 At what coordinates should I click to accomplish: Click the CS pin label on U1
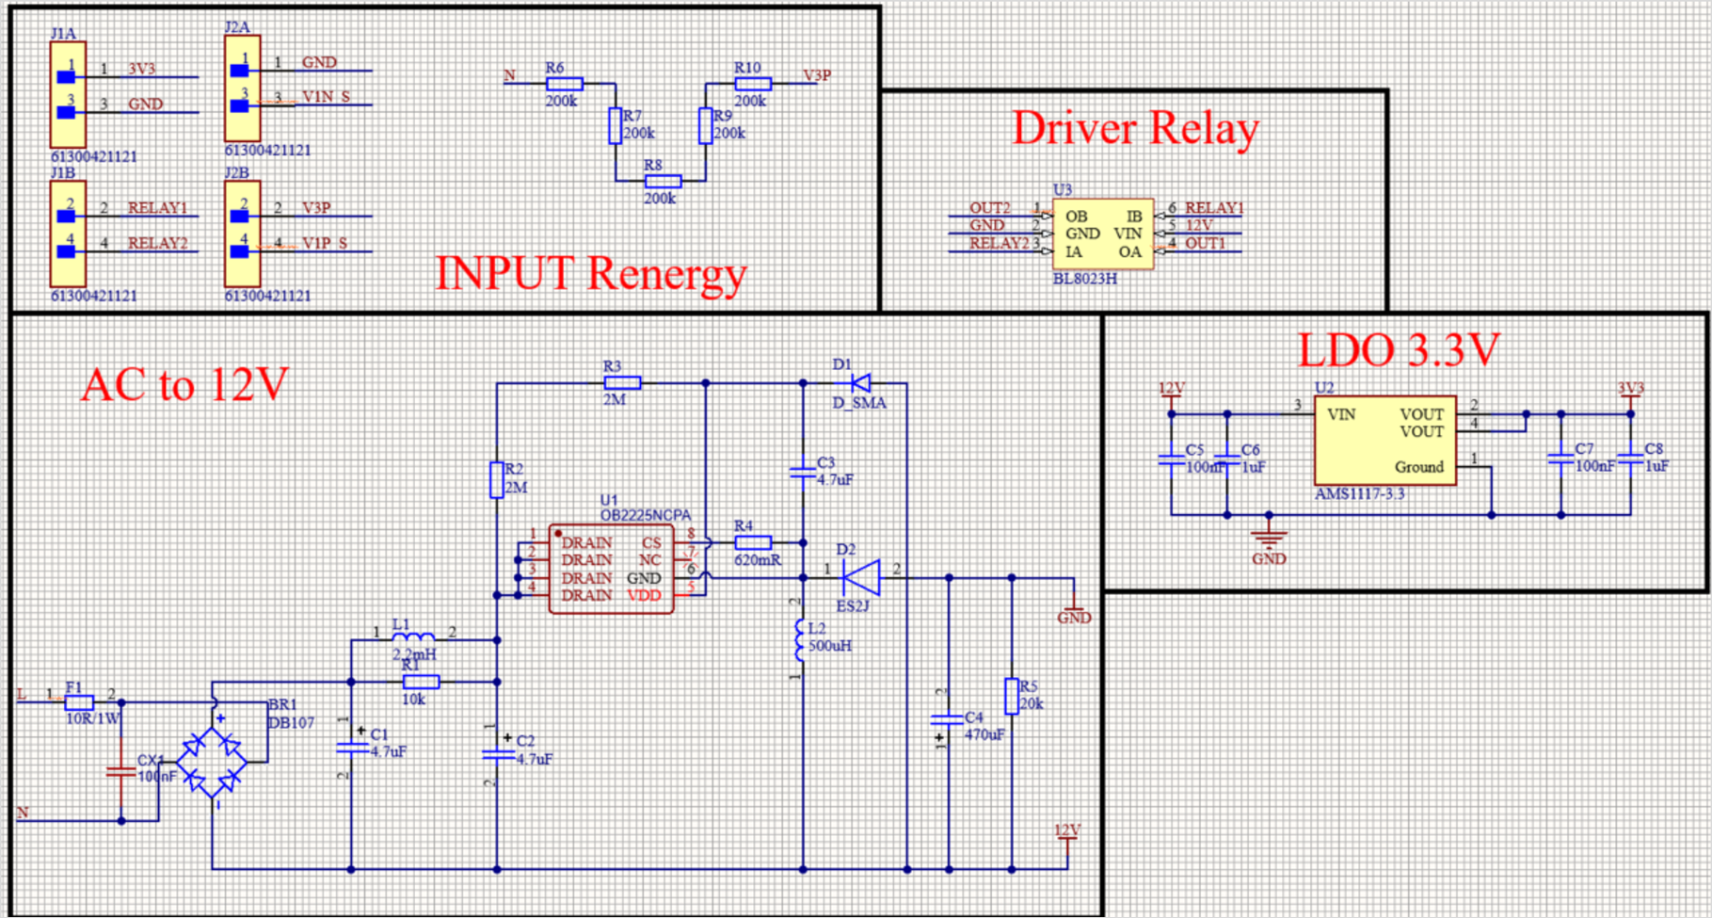click(651, 542)
